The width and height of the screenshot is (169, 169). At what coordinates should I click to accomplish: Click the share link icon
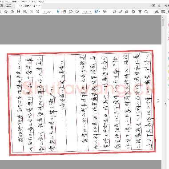tap(157, 12)
